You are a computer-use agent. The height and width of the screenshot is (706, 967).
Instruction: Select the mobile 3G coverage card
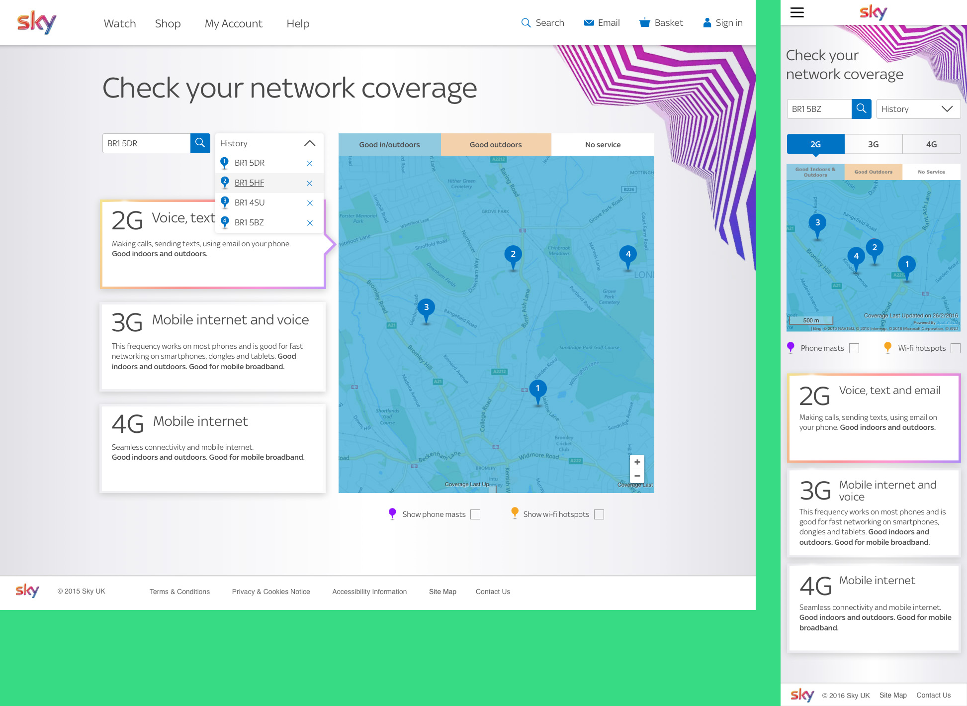tap(874, 513)
